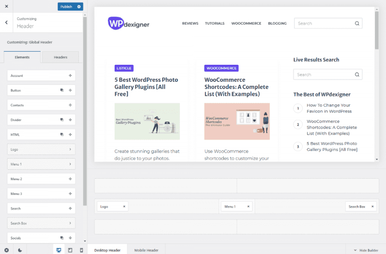Click the move handle on Menu 2 element
The width and height of the screenshot is (386, 254).
[70, 179]
